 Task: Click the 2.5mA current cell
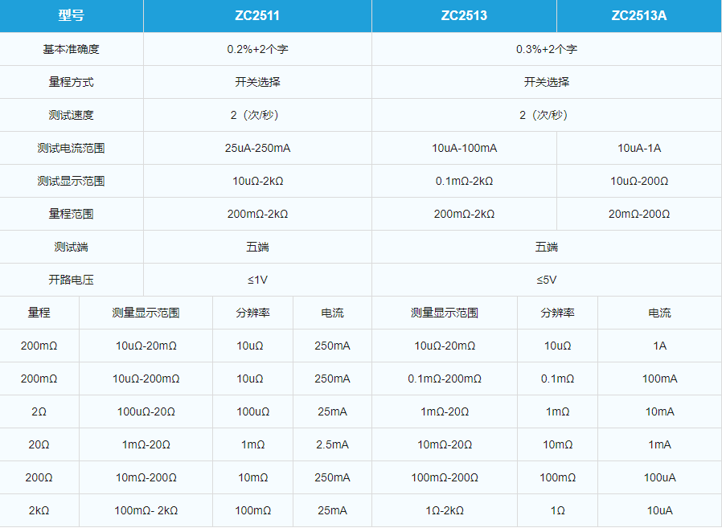point(332,444)
